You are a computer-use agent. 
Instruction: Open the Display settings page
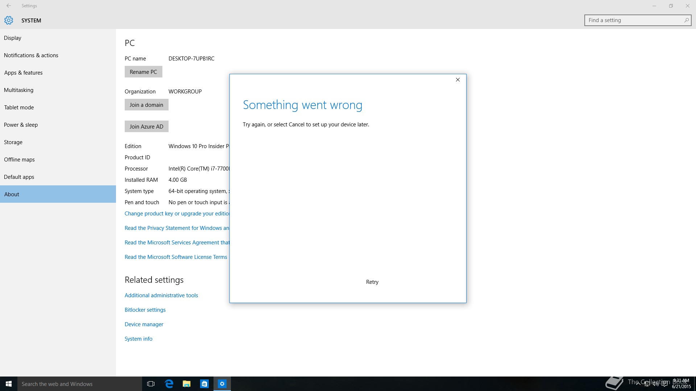[x=58, y=38]
